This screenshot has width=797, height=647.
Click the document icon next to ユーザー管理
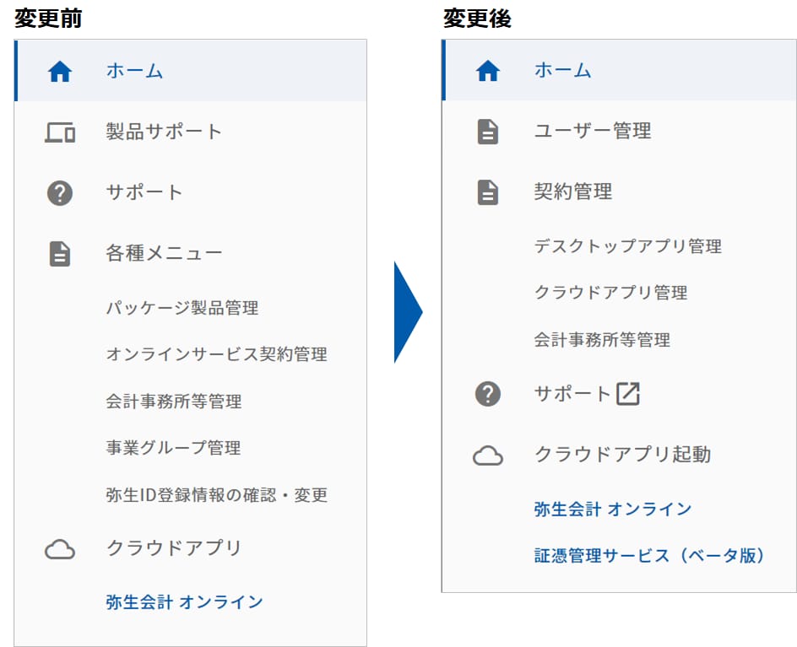pyautogui.click(x=488, y=132)
